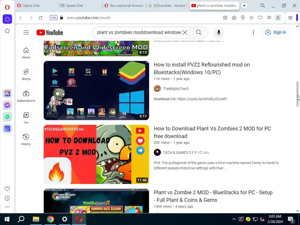Open TECH & GAMES OFFICIAL channel avatar
This screenshot has height=225, width=300.
(x=157, y=152)
